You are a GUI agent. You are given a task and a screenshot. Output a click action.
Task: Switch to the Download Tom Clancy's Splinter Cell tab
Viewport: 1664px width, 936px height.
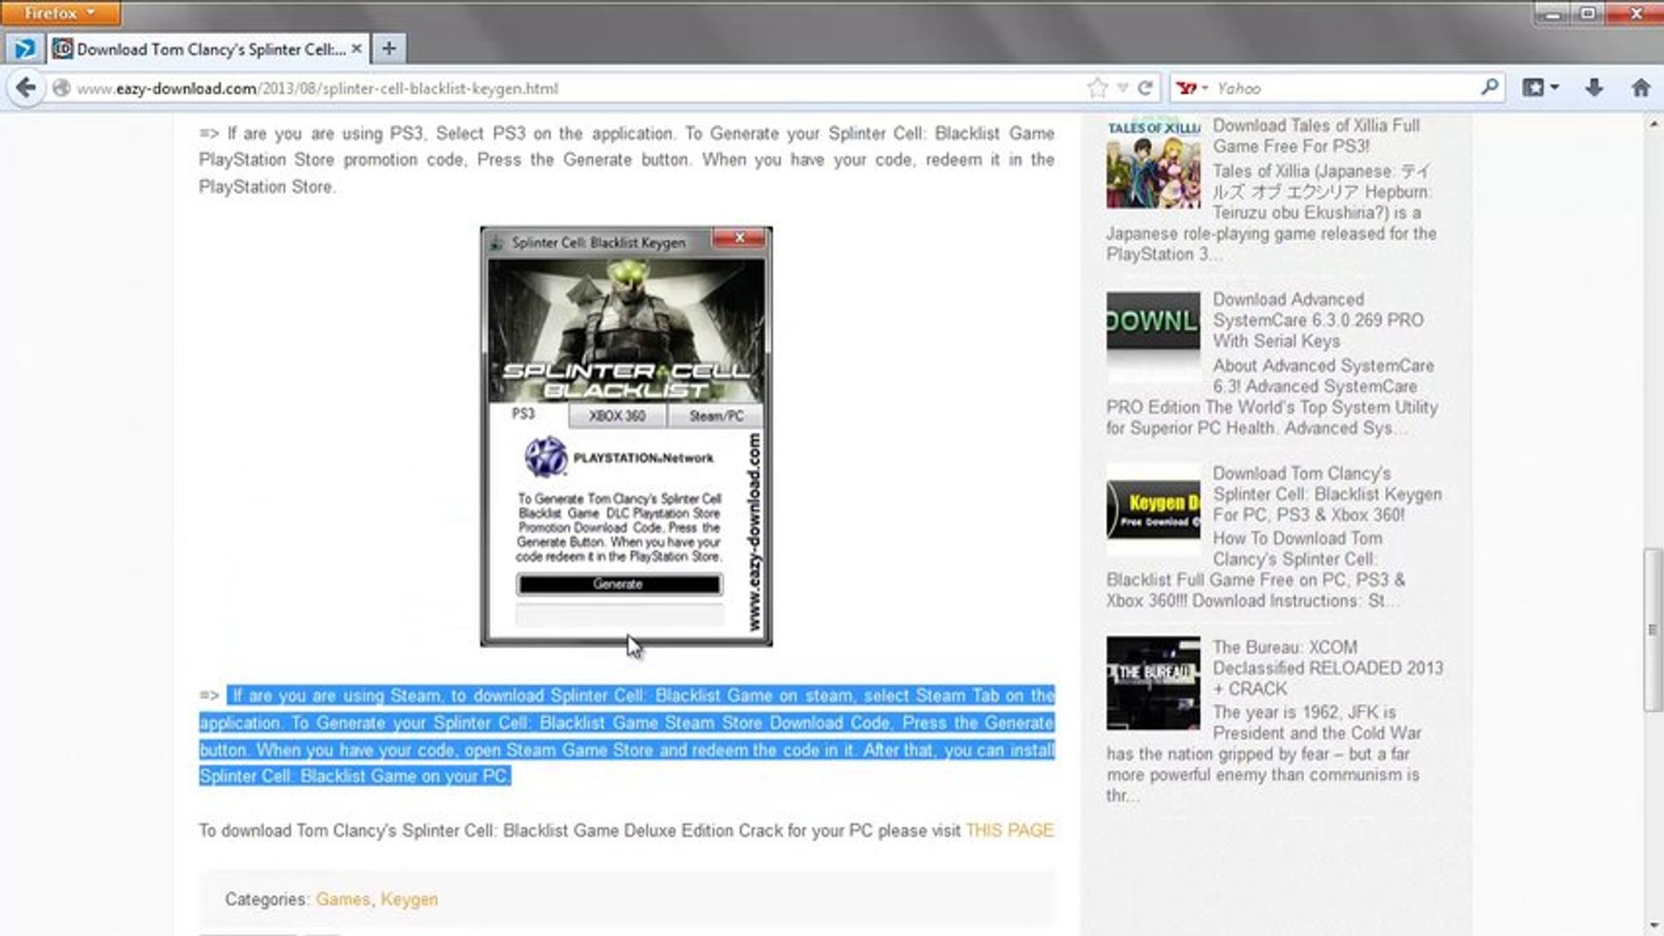208,49
